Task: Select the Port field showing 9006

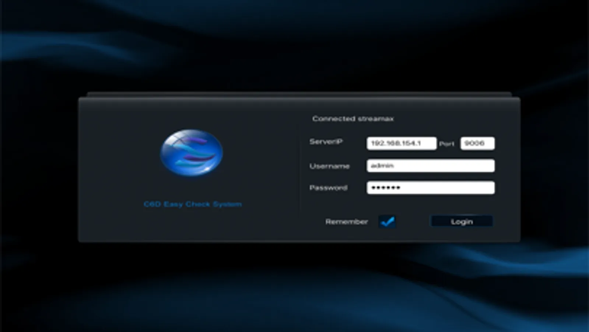Action: pyautogui.click(x=477, y=143)
